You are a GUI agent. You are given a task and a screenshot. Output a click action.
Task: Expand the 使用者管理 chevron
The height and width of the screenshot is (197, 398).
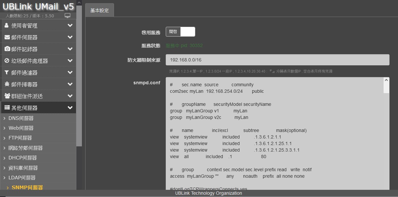point(70,25)
